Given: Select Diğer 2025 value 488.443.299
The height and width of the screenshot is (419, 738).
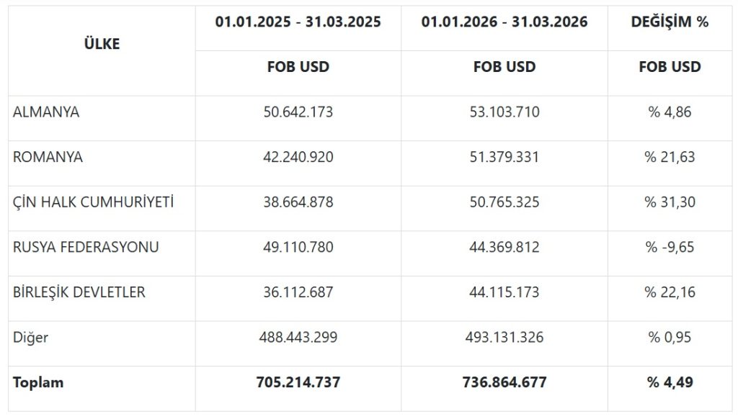Looking at the screenshot, I should pos(298,337).
